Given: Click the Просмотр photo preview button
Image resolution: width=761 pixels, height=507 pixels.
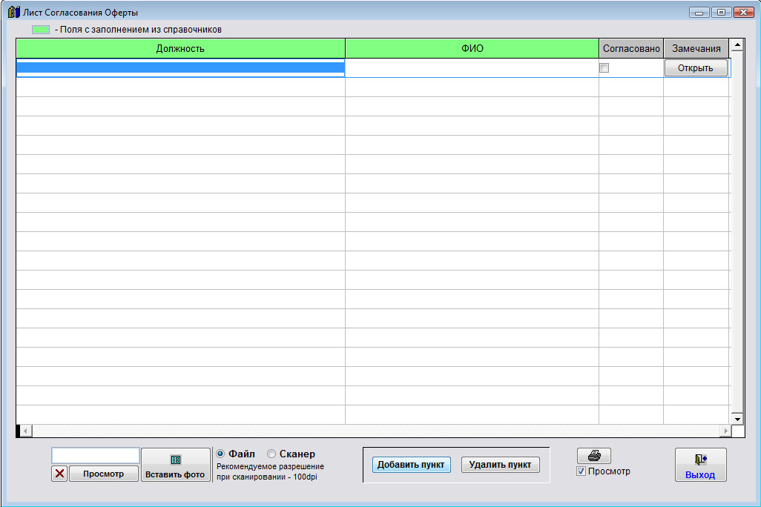Looking at the screenshot, I should tap(103, 474).
